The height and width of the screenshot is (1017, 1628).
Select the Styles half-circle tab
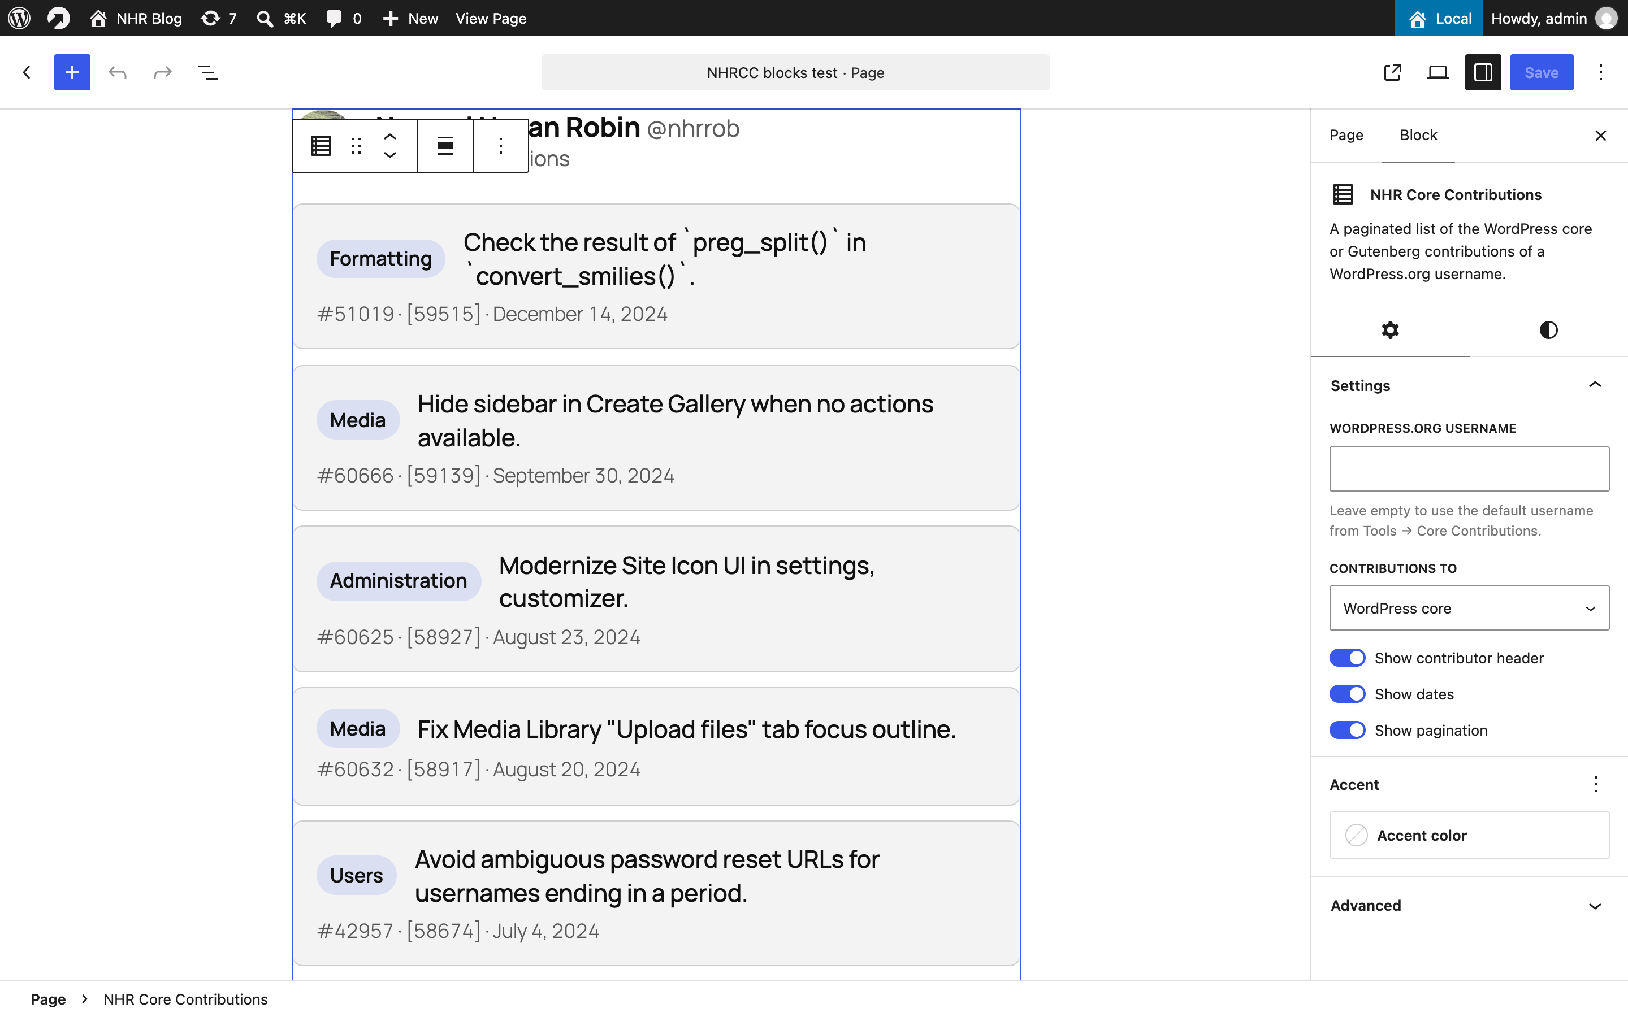[x=1548, y=329]
